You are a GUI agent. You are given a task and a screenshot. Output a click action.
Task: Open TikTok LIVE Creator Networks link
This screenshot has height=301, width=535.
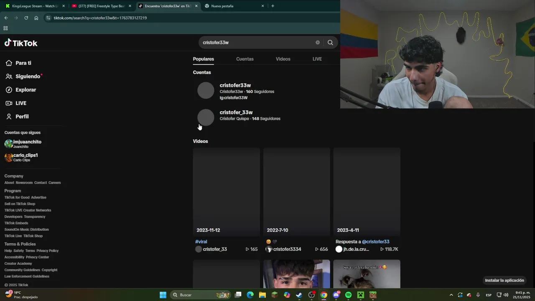tap(28, 210)
